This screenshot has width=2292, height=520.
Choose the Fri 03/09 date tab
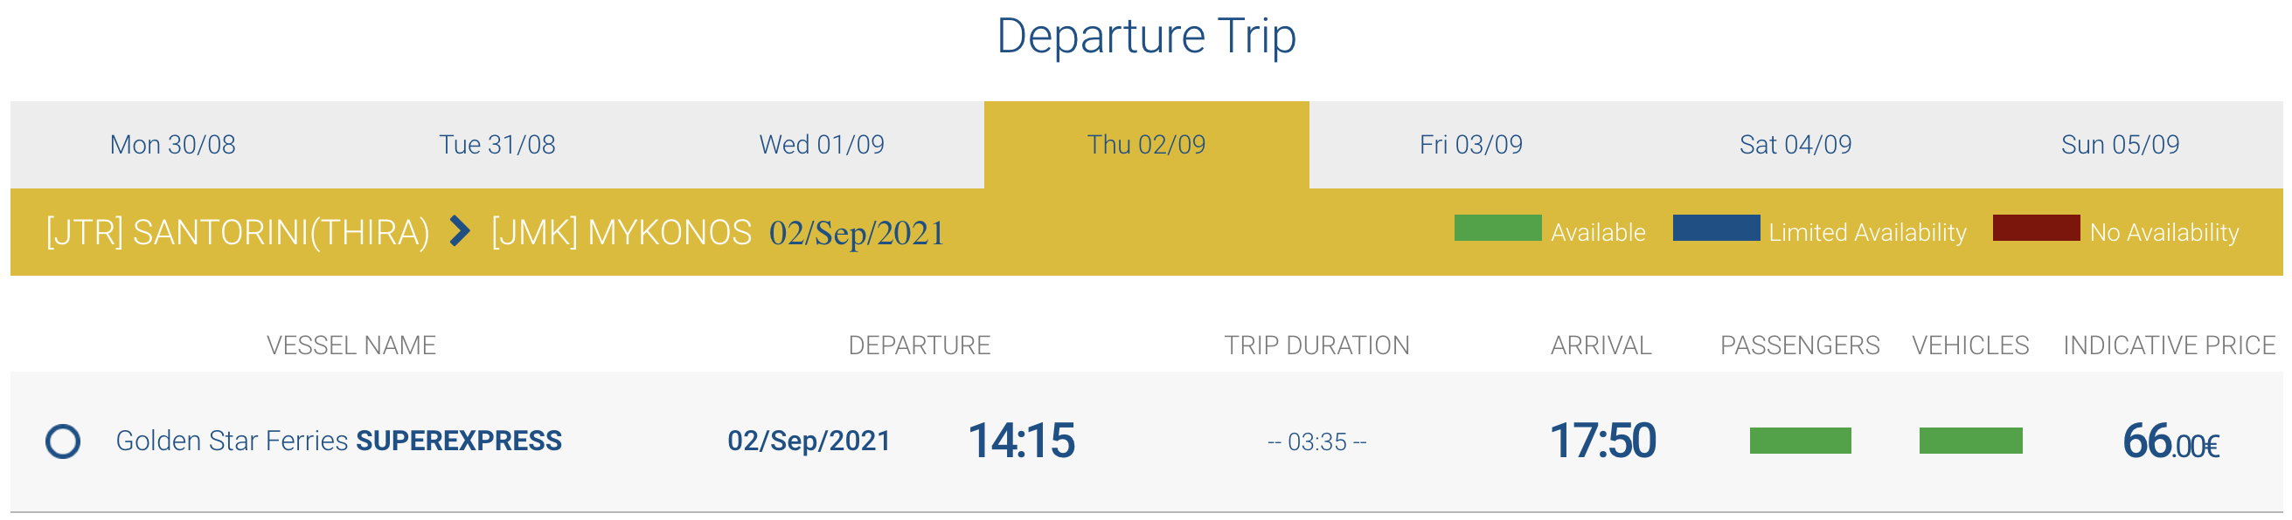1471,145
